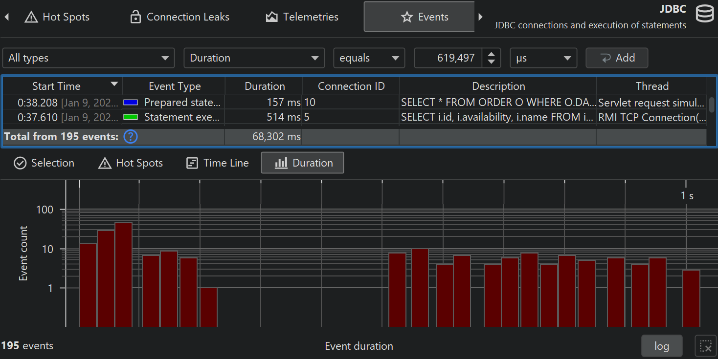Show the Selection view below the table
The width and height of the screenshot is (718, 359).
[x=44, y=163]
